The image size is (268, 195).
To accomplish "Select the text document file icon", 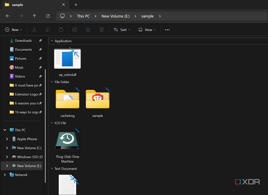I will pyautogui.click(x=68, y=184).
